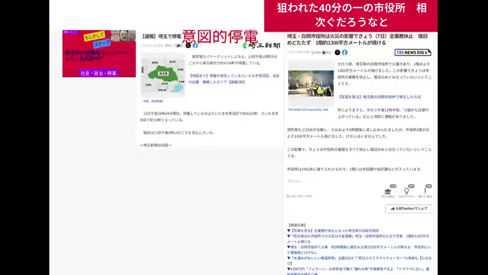Open related link 水道水がおいしい都道府県
The height and width of the screenshot is (275, 488).
[x=359, y=261]
